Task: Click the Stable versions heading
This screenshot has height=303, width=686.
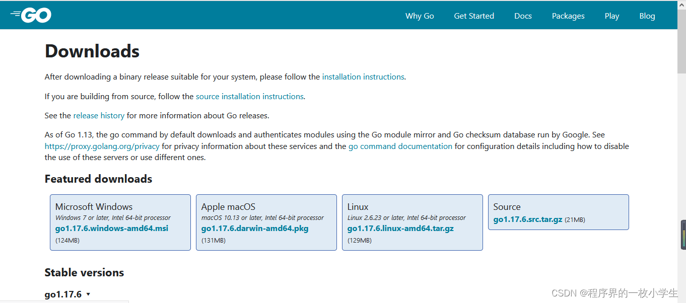Action: [84, 272]
